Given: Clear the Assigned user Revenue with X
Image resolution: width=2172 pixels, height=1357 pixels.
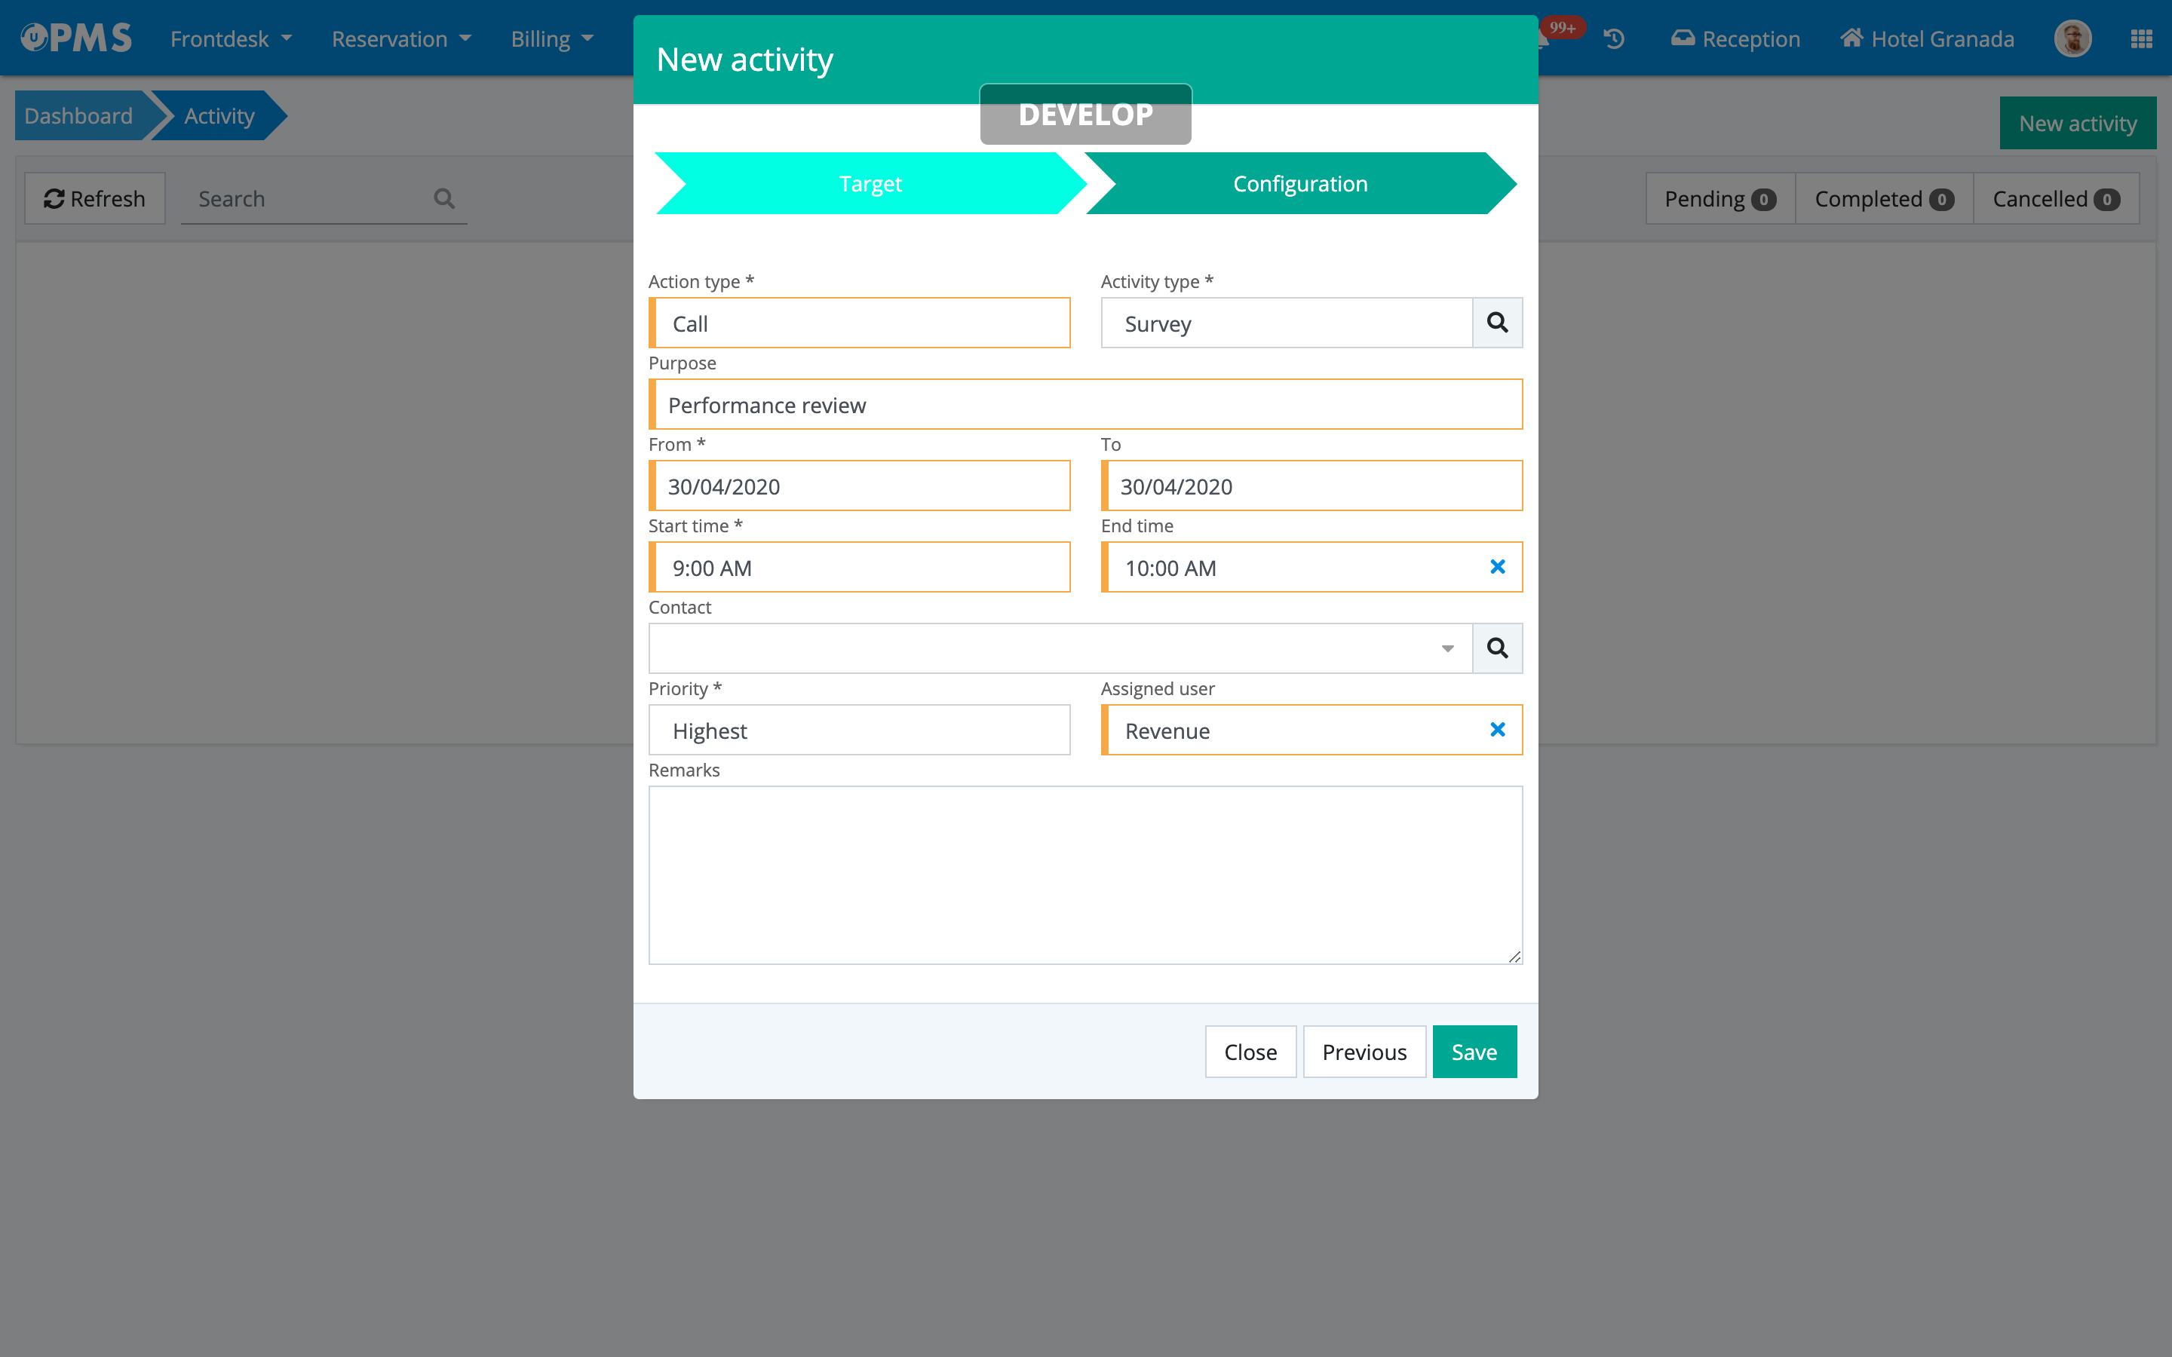Looking at the screenshot, I should [1497, 730].
